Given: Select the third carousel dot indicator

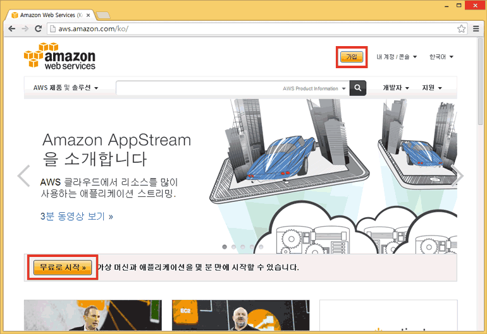Looking at the screenshot, I should tap(243, 247).
